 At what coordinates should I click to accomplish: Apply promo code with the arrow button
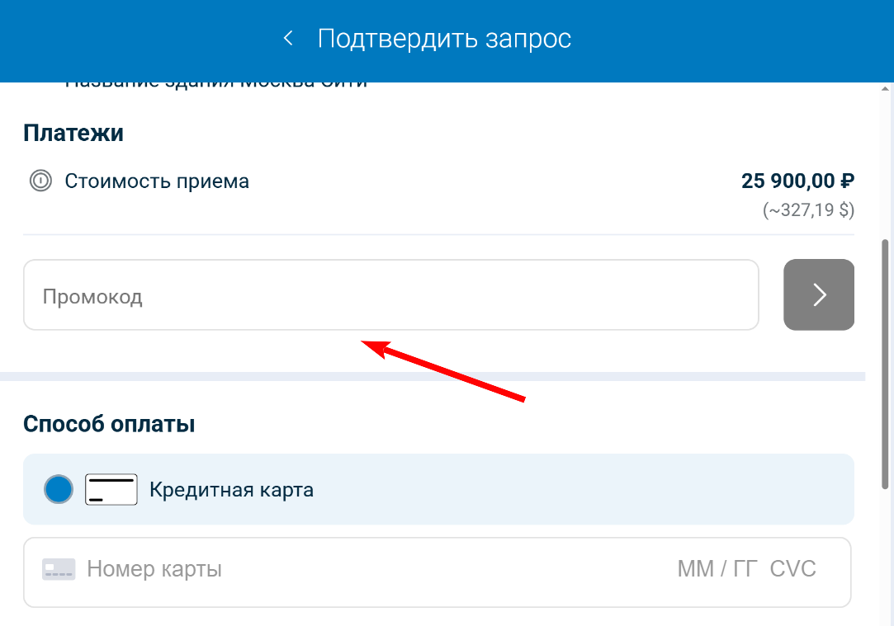pos(818,295)
